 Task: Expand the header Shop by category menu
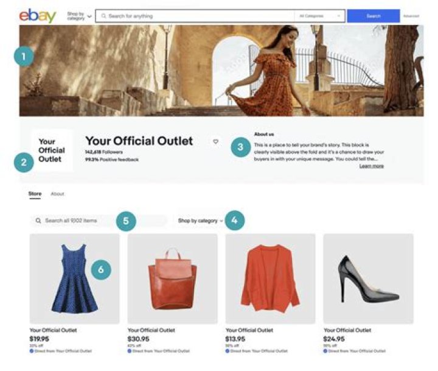tap(80, 16)
